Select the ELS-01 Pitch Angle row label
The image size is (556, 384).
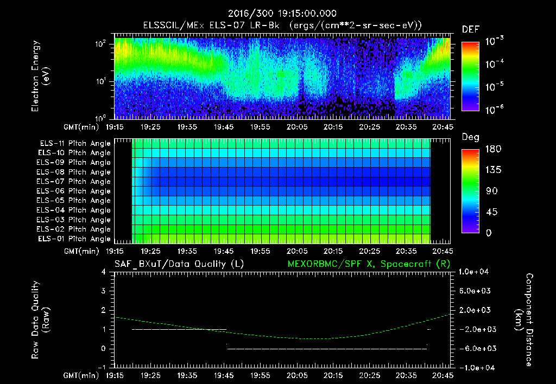[x=74, y=239]
